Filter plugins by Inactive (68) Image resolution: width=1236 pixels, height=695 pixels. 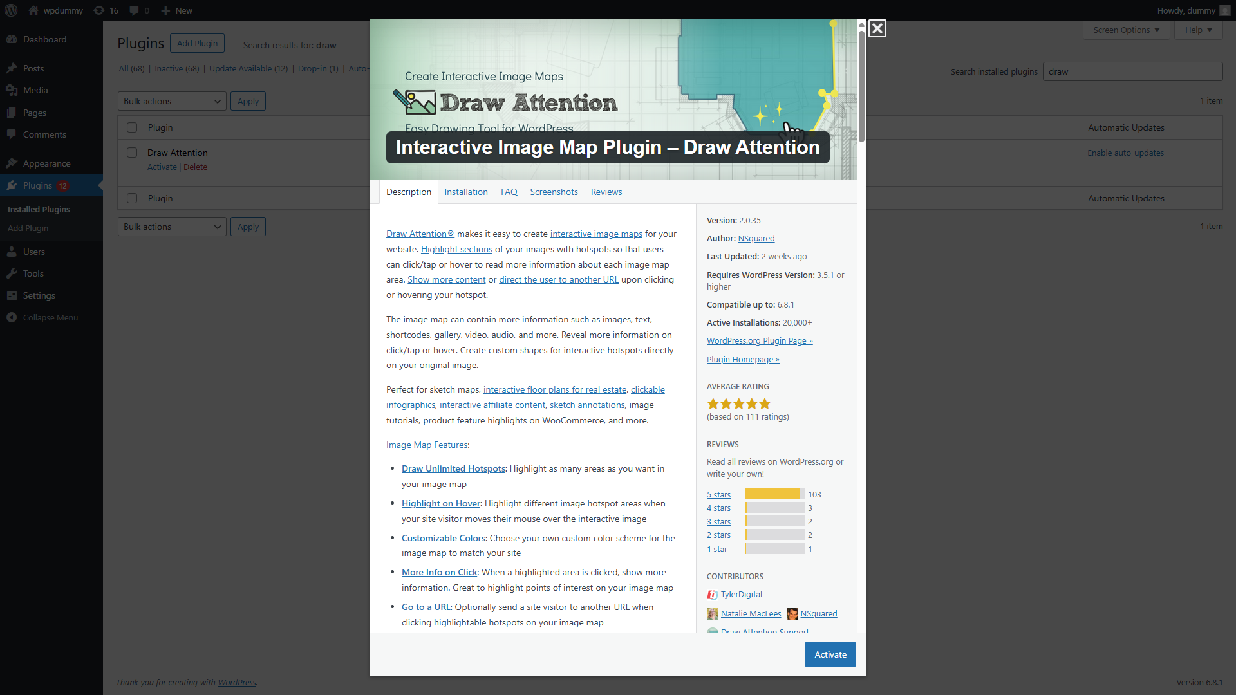point(177,69)
